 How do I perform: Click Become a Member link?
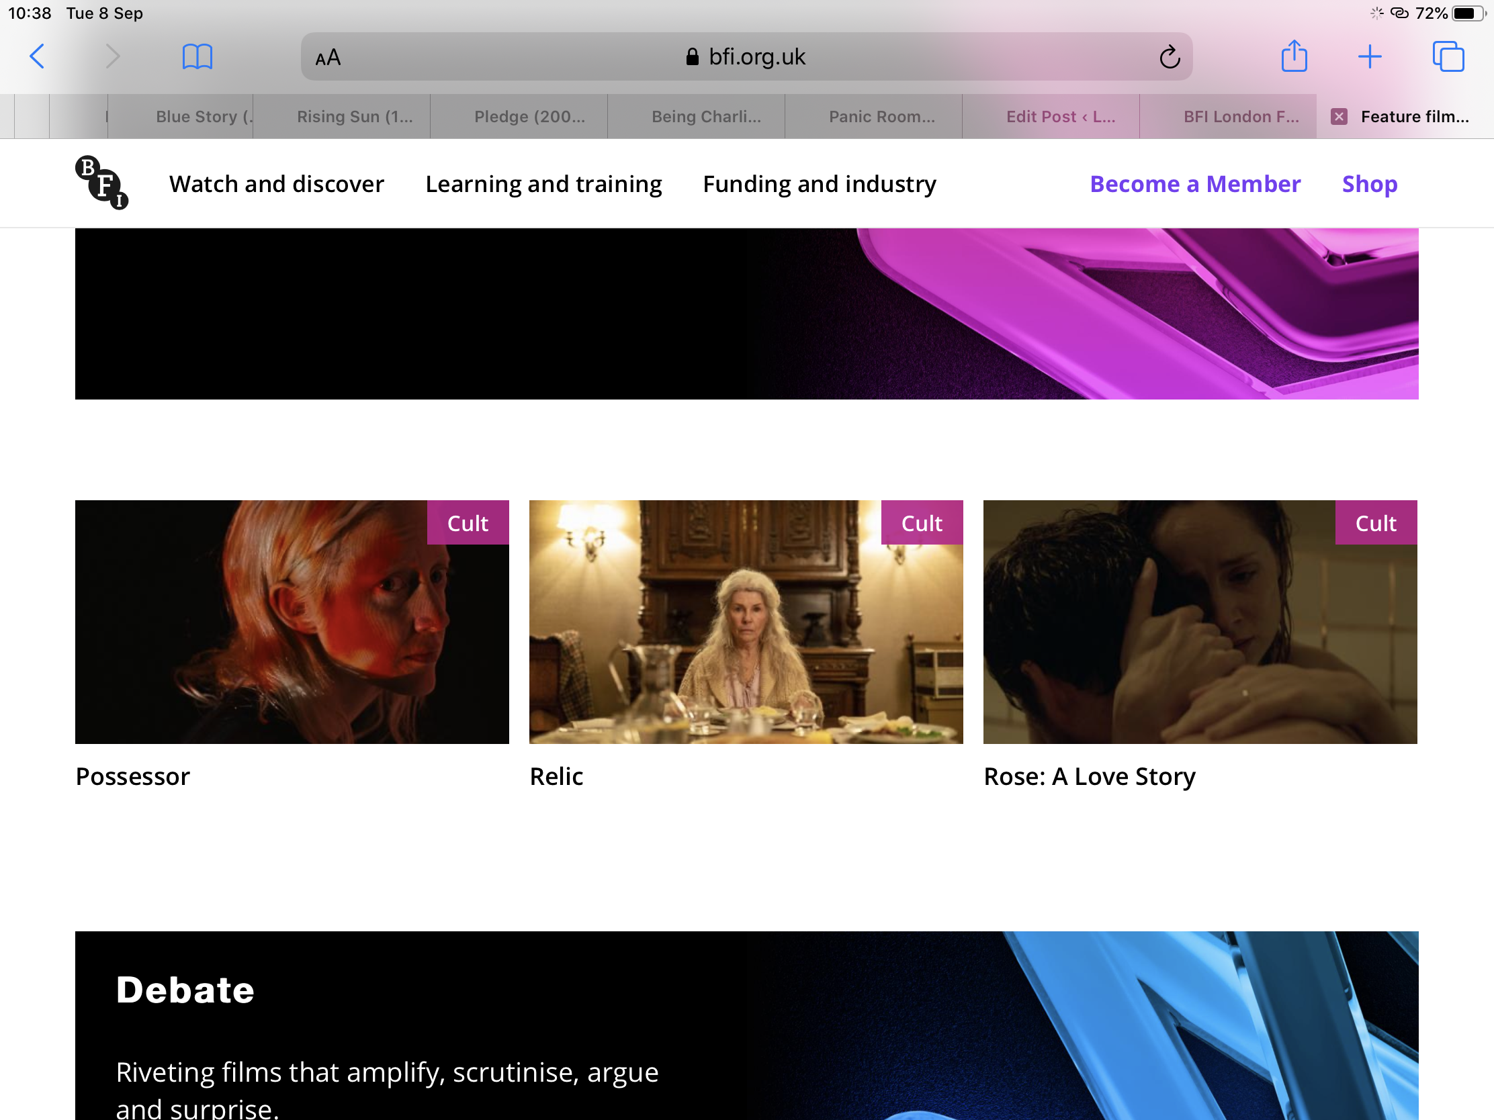tap(1194, 184)
